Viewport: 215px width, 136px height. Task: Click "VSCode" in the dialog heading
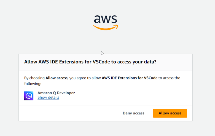102,62
